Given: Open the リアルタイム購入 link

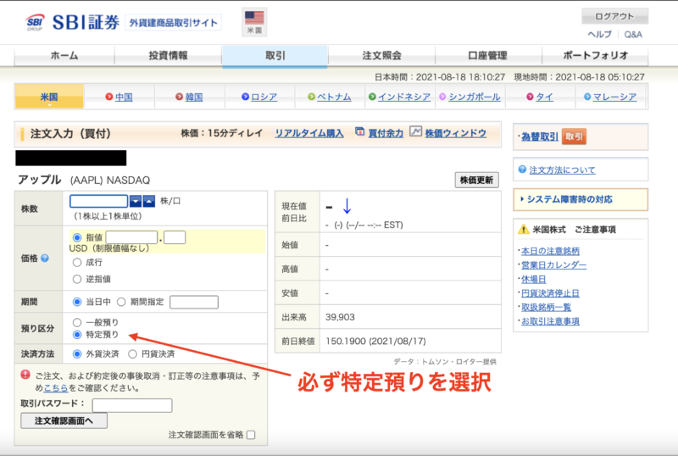Looking at the screenshot, I should pyautogui.click(x=308, y=133).
